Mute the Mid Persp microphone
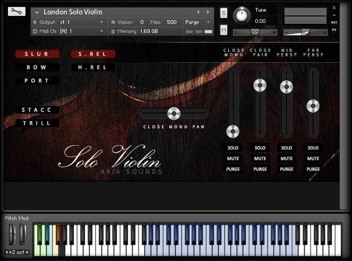This screenshot has width=352, height=261. click(287, 158)
